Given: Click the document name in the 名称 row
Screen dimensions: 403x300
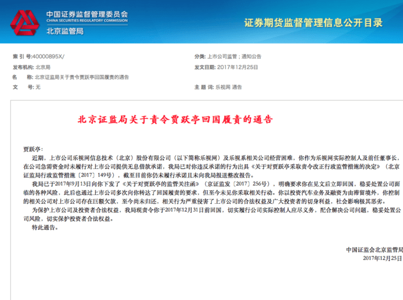Looking at the screenshot, I should pyautogui.click(x=82, y=77).
